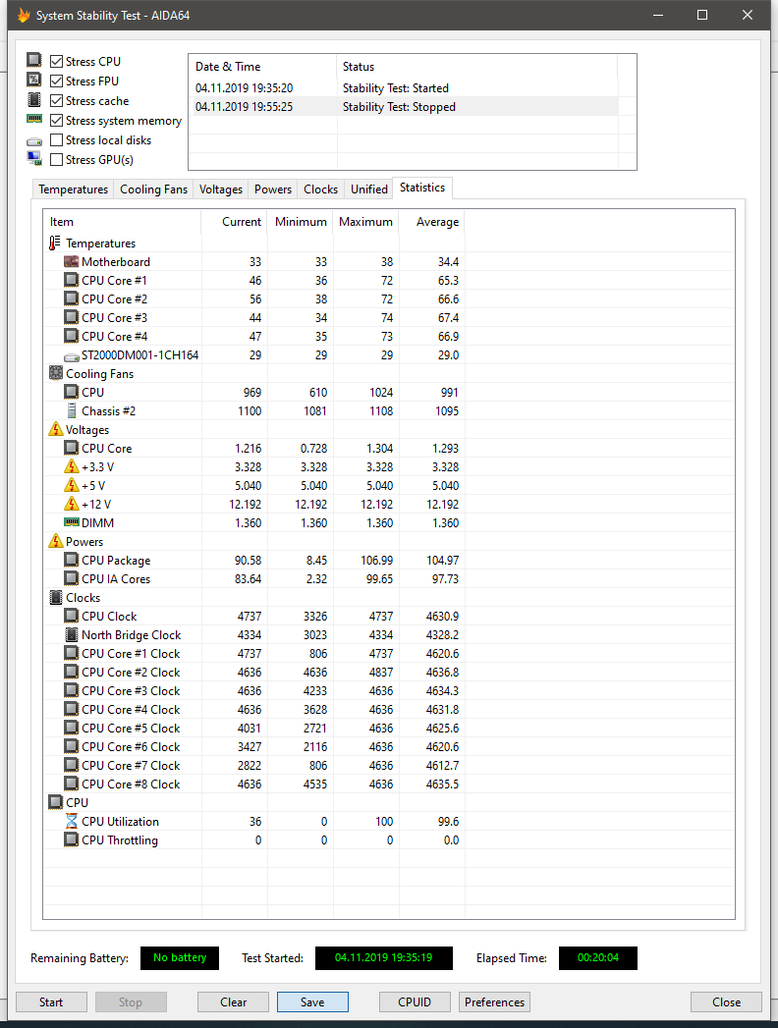Click the fan icon next to Cooling Fans
The height and width of the screenshot is (1028, 778).
[56, 373]
